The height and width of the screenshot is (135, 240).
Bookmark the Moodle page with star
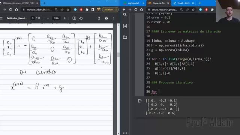[x=68, y=10]
